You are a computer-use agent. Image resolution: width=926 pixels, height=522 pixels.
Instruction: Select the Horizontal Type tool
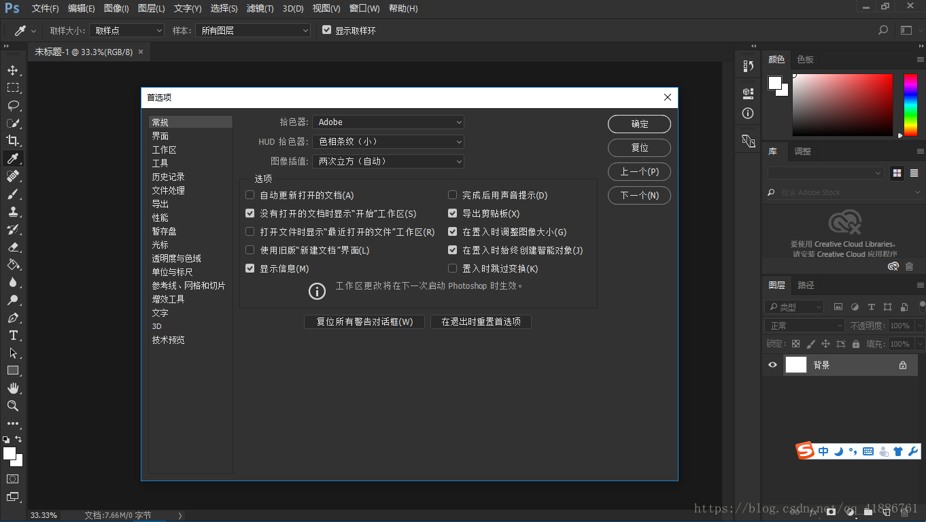click(13, 335)
